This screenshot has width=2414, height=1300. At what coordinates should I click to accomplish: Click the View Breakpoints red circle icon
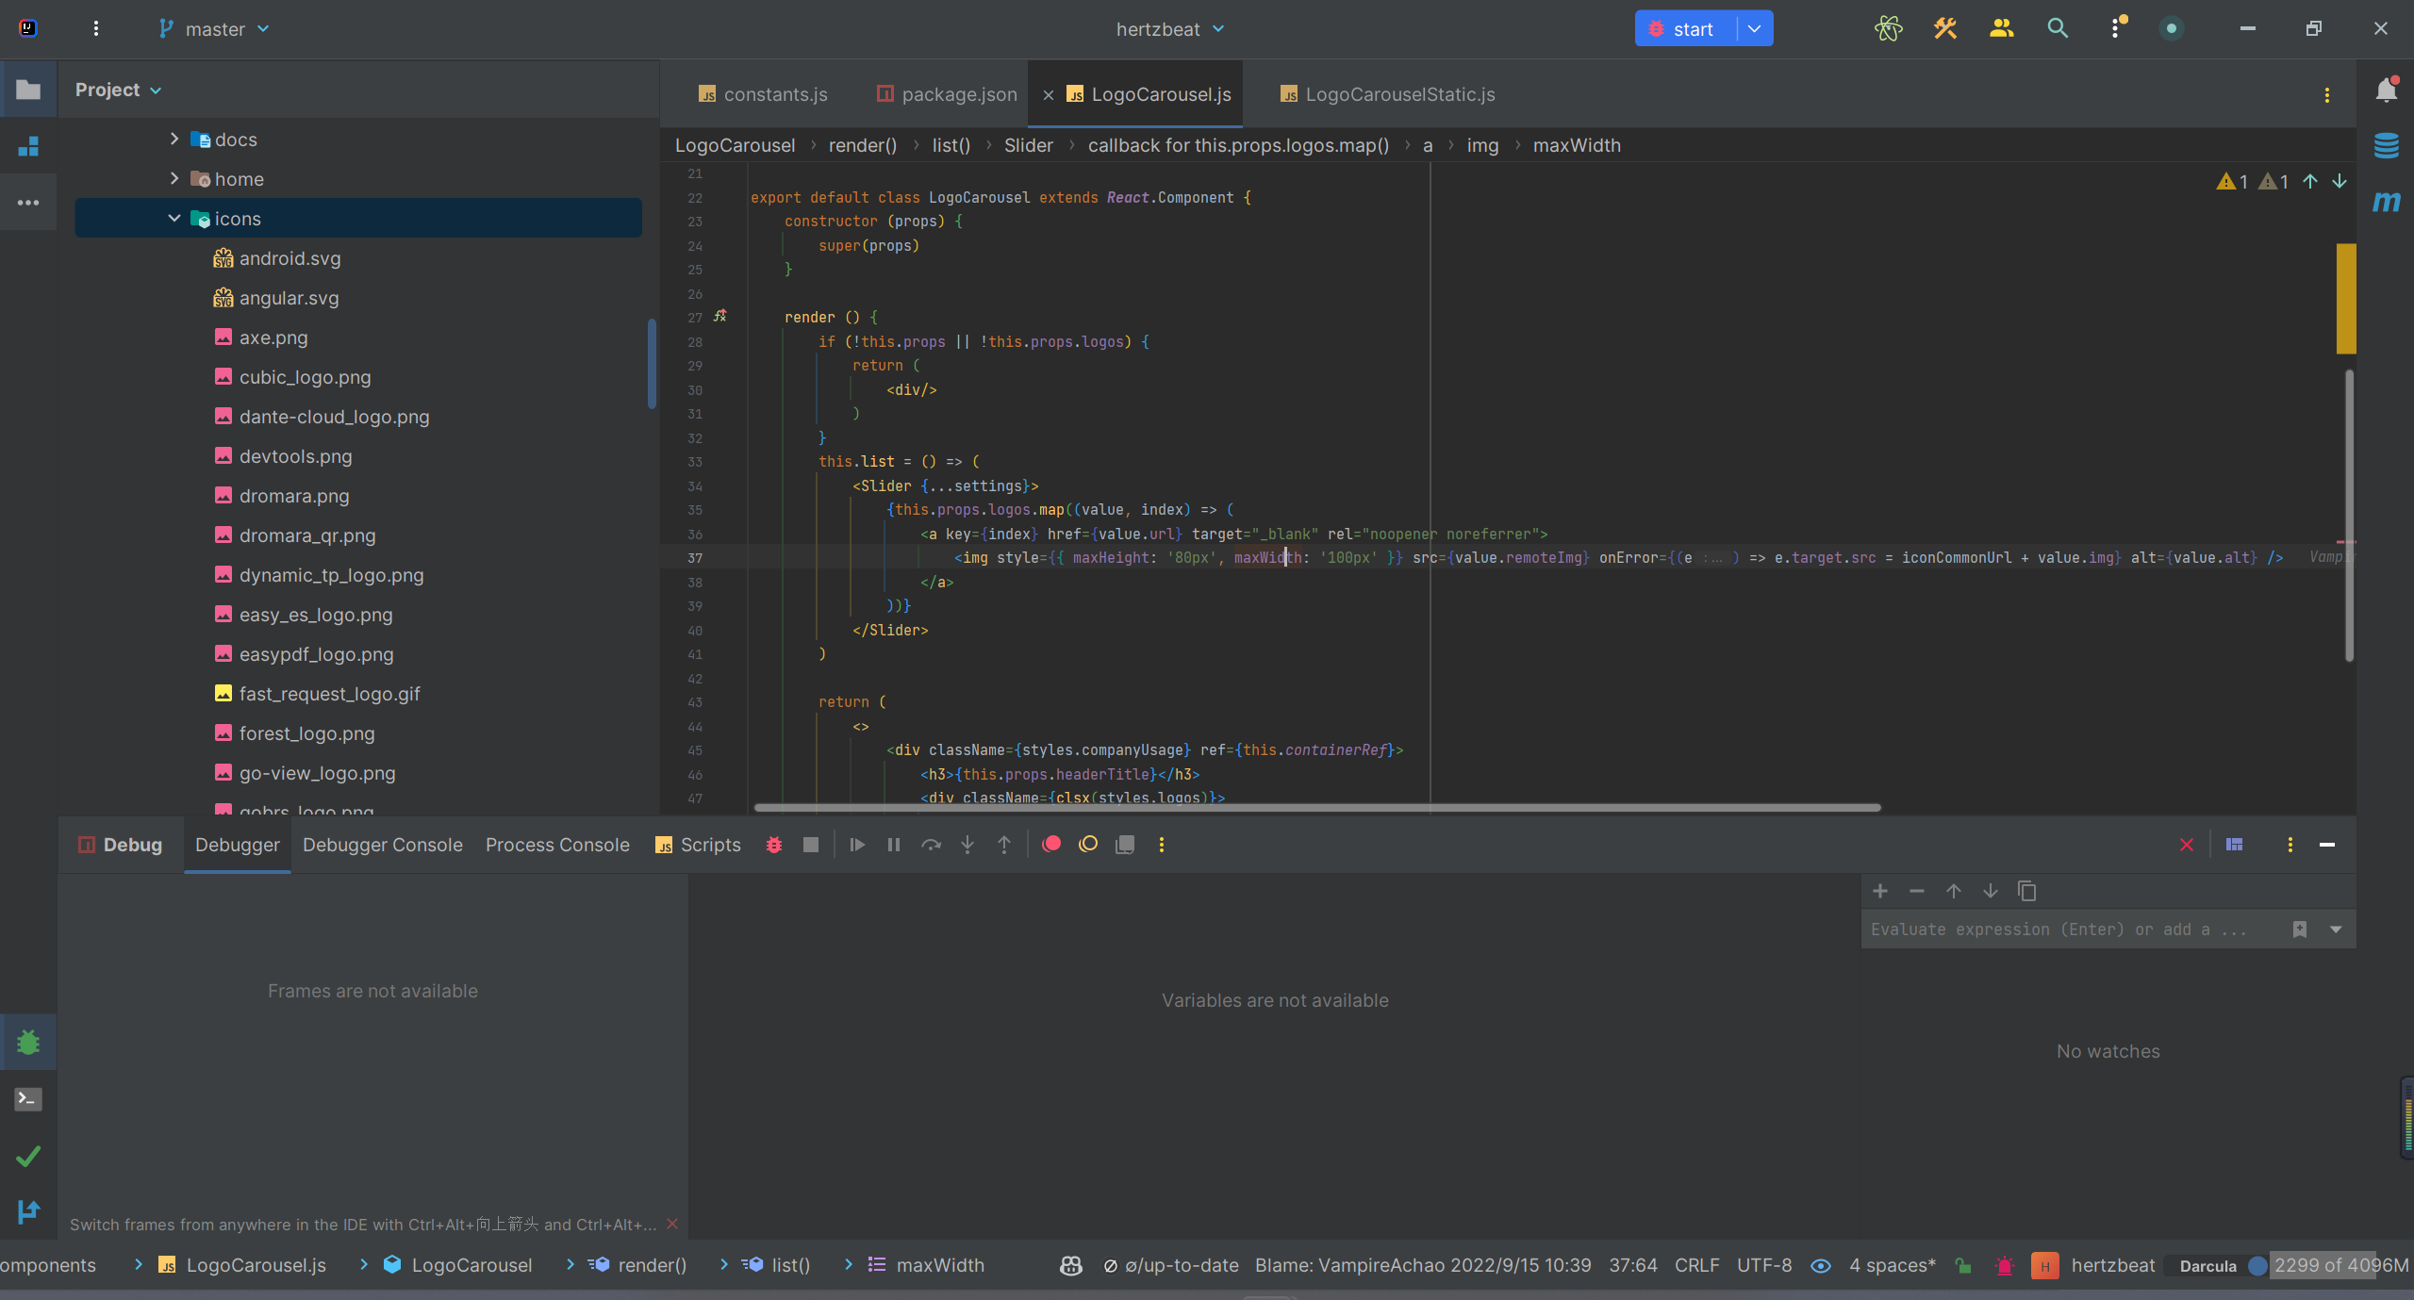coord(1051,845)
